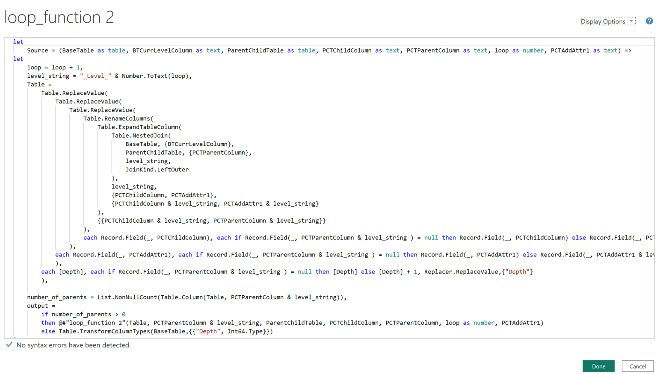
Task: Open the Display Options menu arrow
Action: pyautogui.click(x=631, y=21)
